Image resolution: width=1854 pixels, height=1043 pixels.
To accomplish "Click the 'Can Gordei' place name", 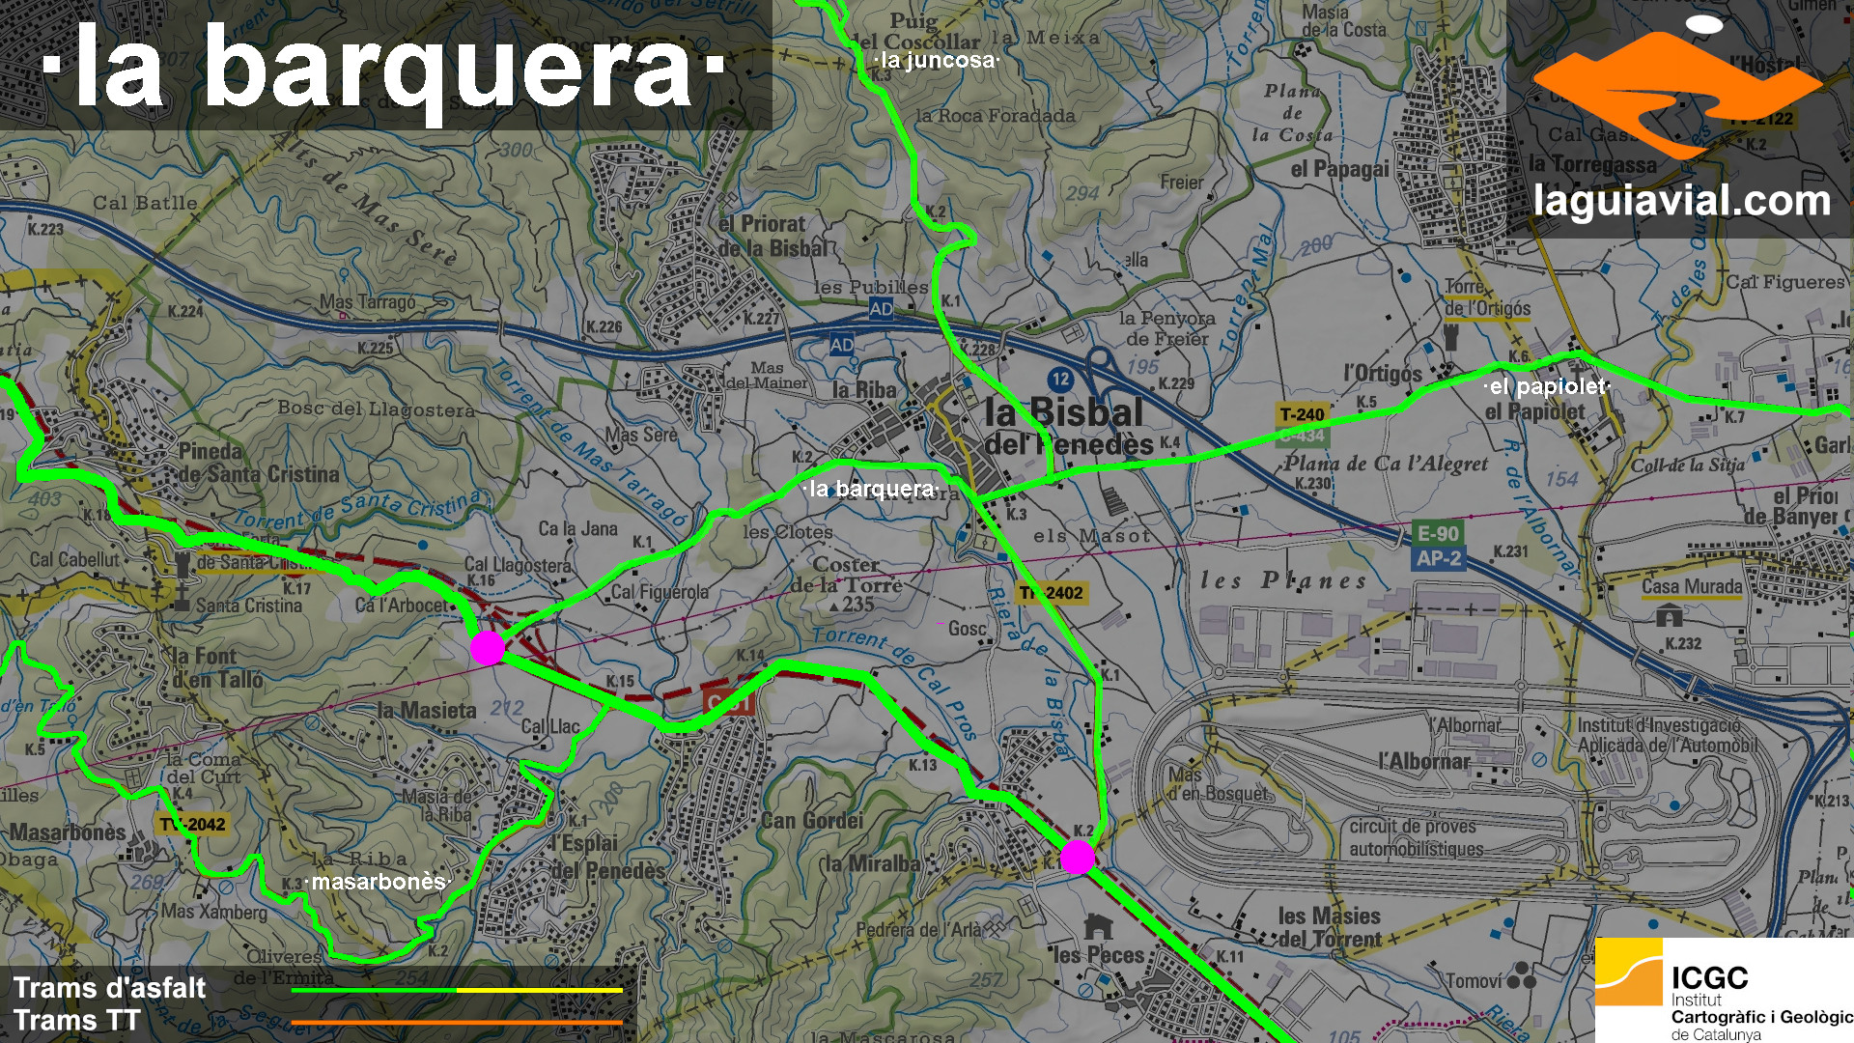I will coord(812,820).
